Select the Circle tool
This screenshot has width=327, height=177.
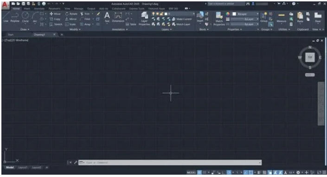point(26,17)
